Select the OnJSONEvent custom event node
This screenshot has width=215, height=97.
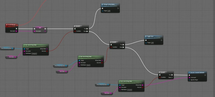tap(12, 28)
